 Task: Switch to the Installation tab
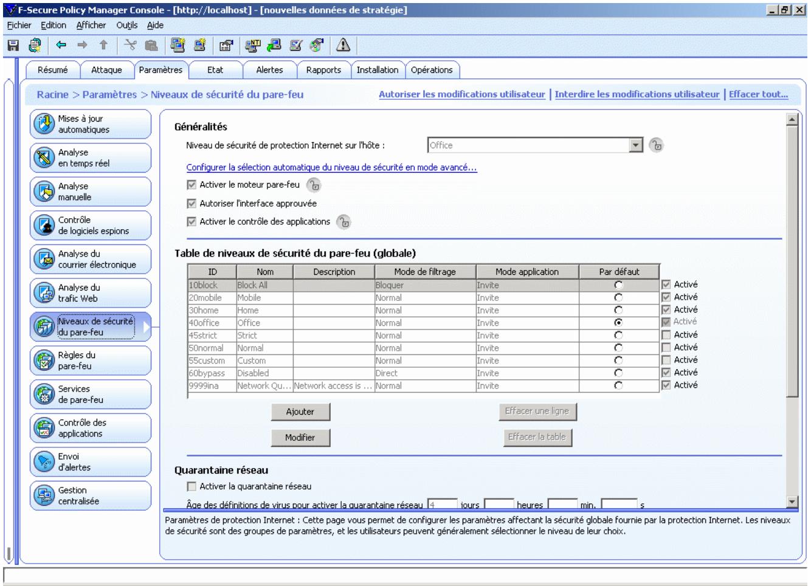pyautogui.click(x=378, y=70)
